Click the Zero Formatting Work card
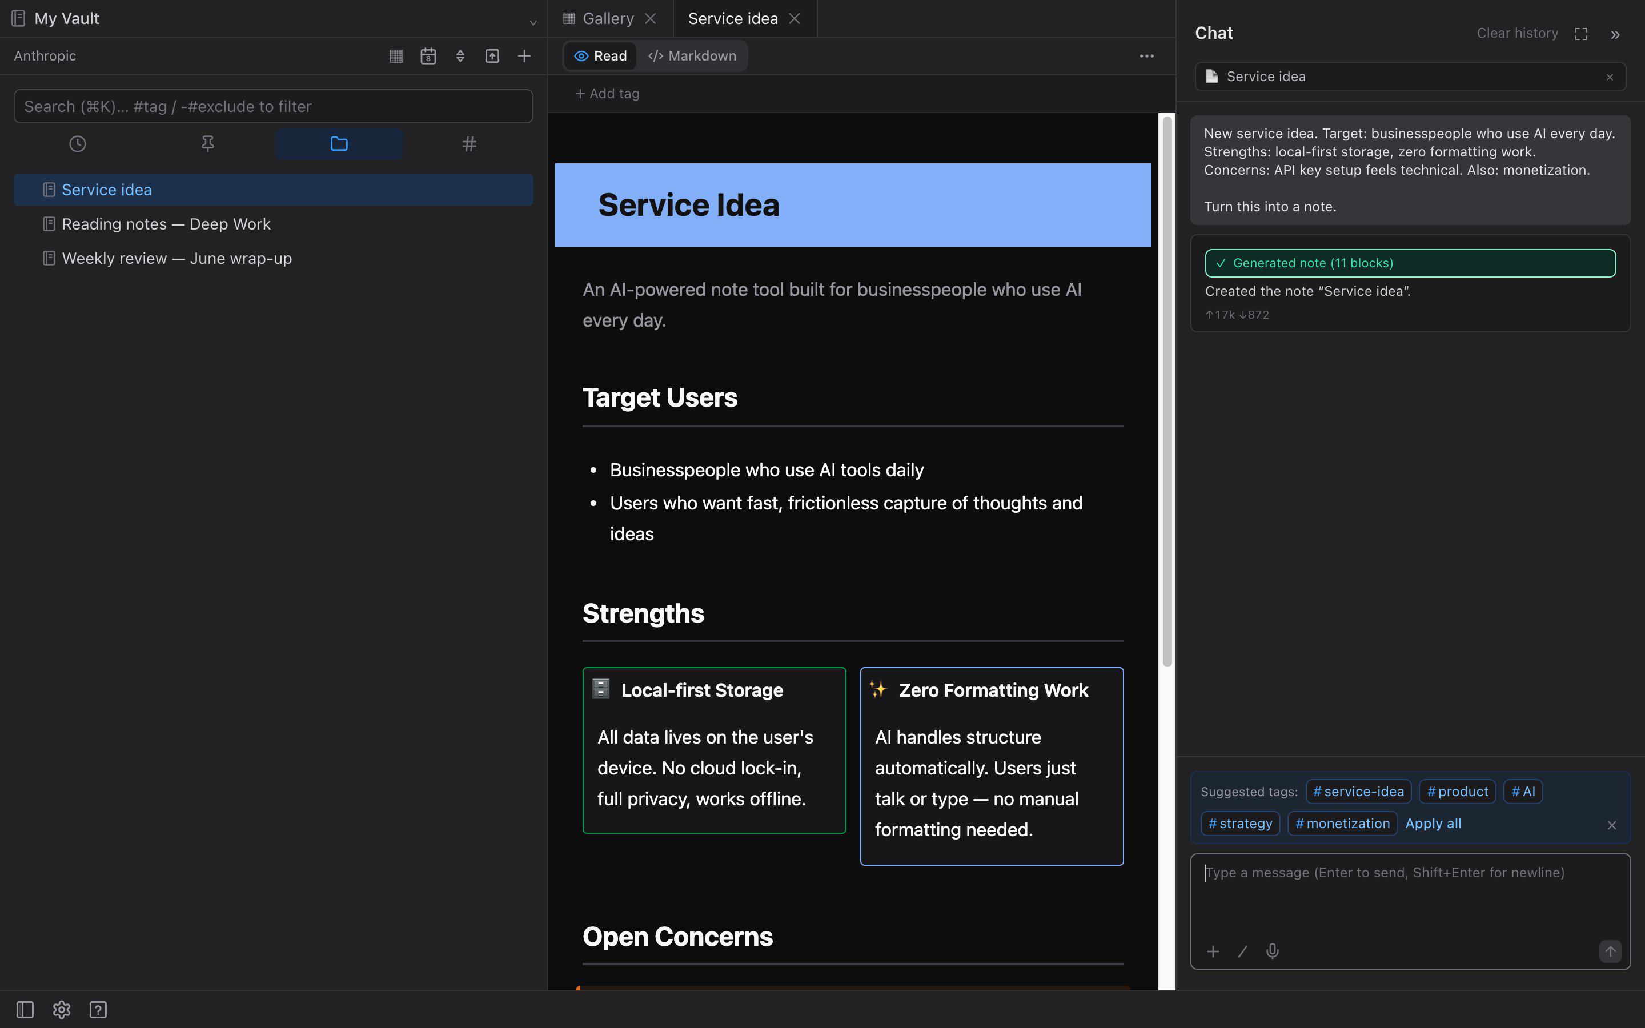1645x1028 pixels. (x=992, y=766)
